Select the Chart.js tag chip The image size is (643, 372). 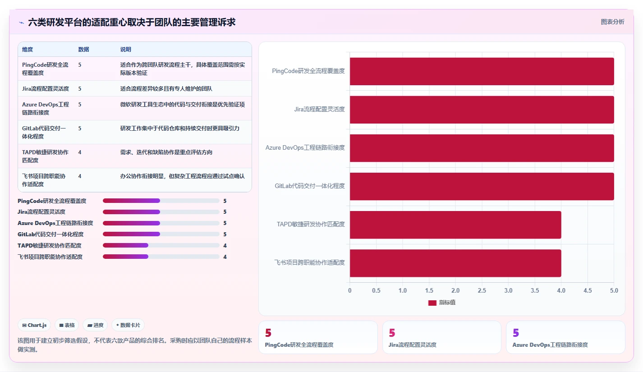click(34, 325)
